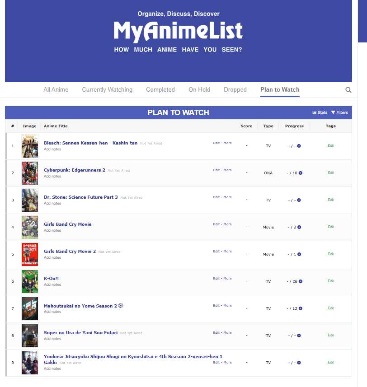The image size is (367, 387).
Task: Open K-On!! anime page
Action: [x=51, y=279]
